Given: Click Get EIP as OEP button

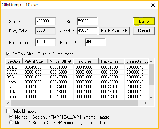Looking at the screenshot, I should pos(114,31).
